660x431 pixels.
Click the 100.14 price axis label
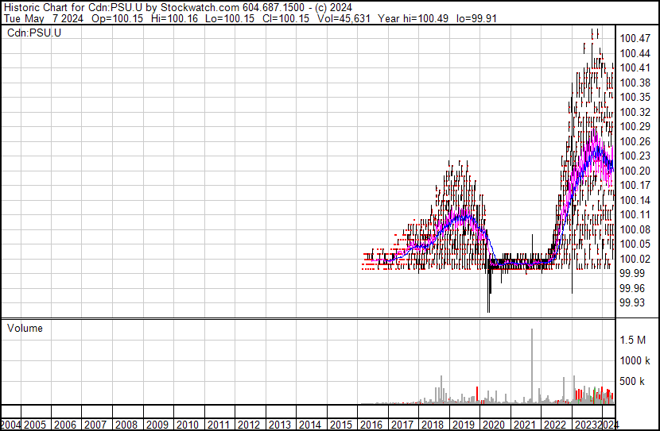point(635,200)
